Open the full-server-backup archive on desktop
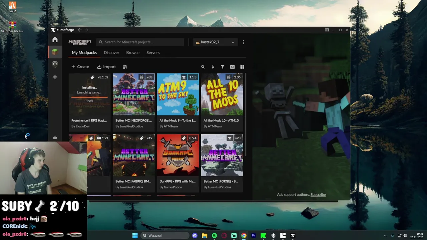The height and width of the screenshot is (240, 427). click(12, 27)
